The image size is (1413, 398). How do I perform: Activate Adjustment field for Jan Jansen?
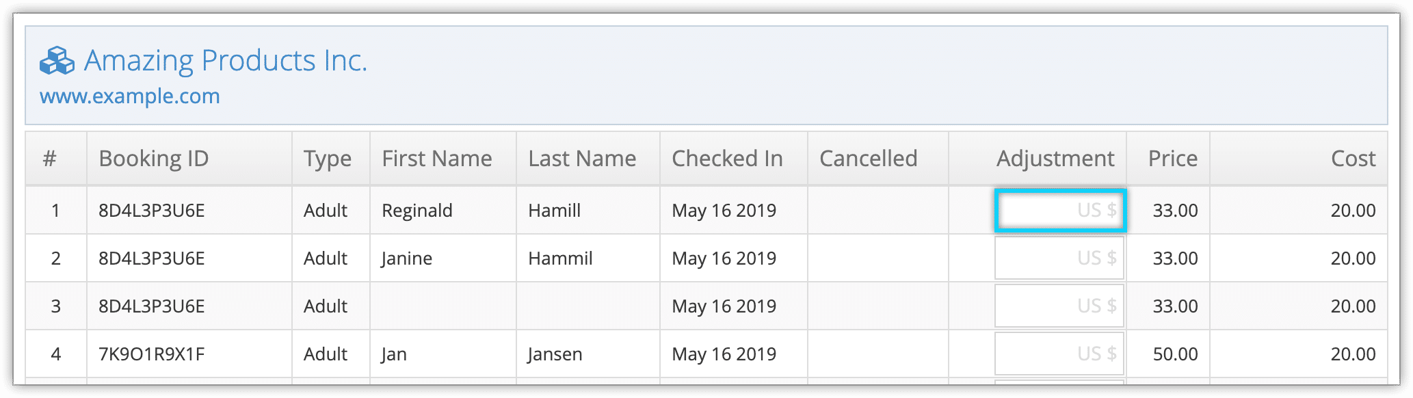1059,354
